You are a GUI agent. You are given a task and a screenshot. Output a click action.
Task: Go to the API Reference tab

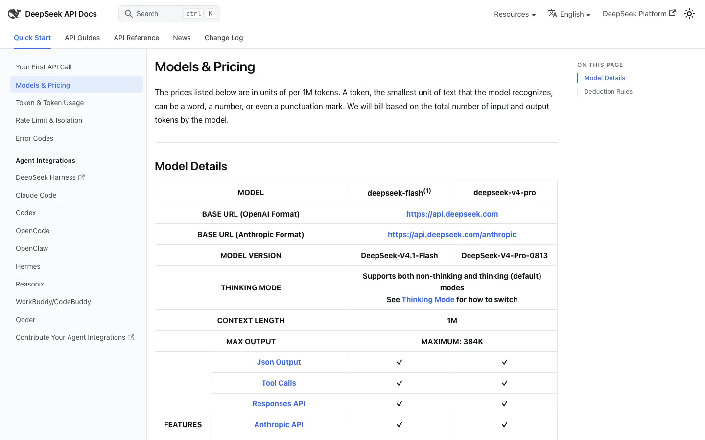tap(137, 38)
